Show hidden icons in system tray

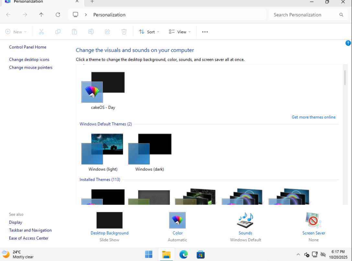[298, 255]
